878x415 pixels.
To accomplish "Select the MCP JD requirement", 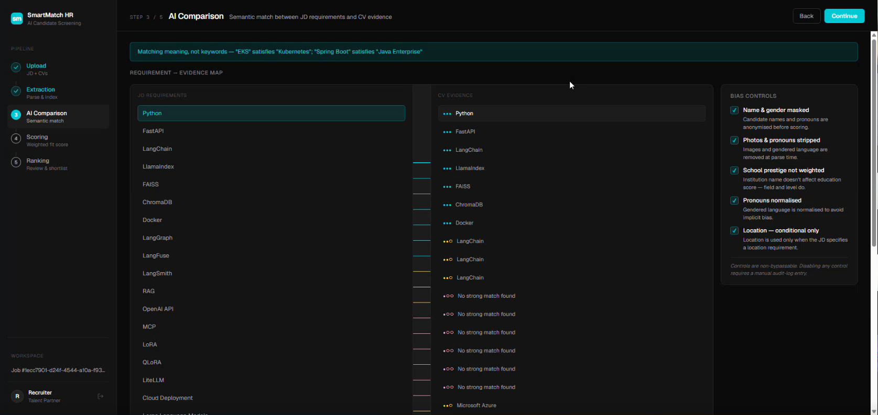I will pyautogui.click(x=271, y=327).
